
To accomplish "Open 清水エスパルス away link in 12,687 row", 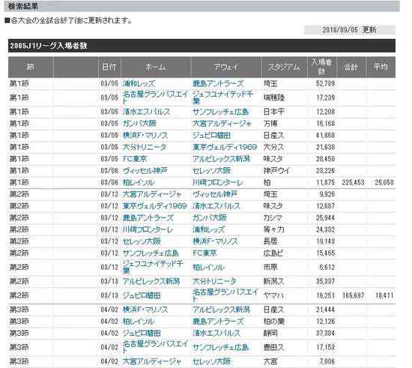I will (x=216, y=206).
